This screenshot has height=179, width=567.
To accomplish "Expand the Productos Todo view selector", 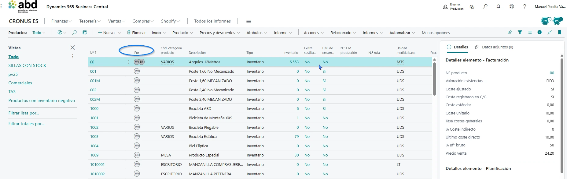I will click(39, 33).
